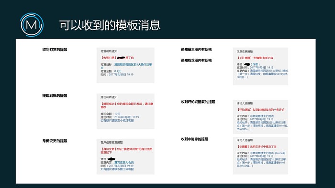Open the 信息变更通知 message card

pos(260,66)
